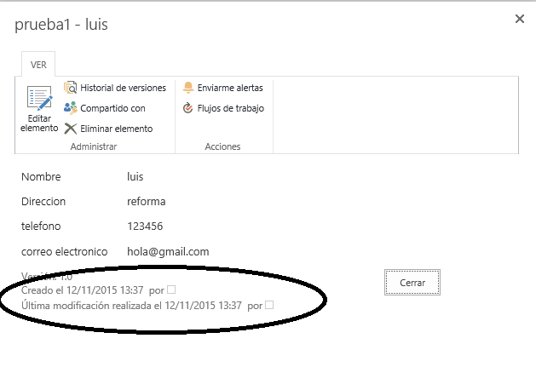Select the VER ribbon tab
Viewport: 536px width, 367px height.
[38, 65]
